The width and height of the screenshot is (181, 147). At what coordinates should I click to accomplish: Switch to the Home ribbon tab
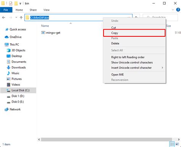[x=19, y=10]
